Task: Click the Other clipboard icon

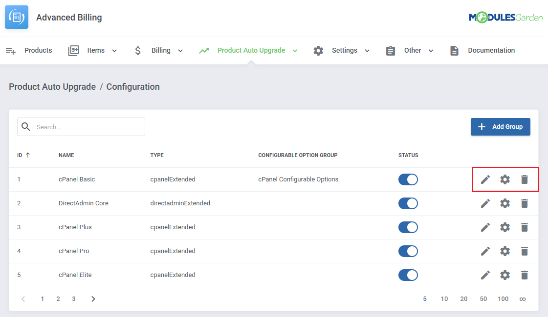Action: (x=391, y=51)
